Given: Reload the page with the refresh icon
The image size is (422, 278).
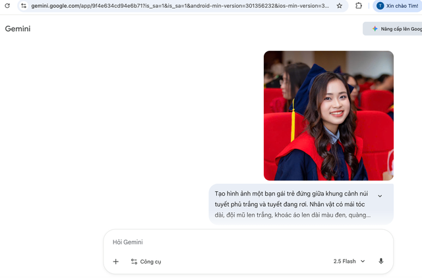Looking at the screenshot, I should coord(7,5).
